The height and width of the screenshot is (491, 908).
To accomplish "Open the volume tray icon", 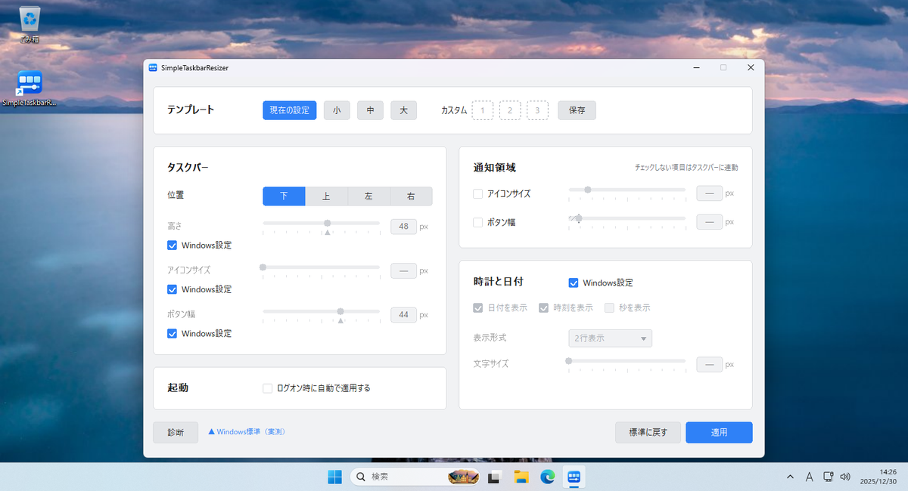I will (845, 477).
